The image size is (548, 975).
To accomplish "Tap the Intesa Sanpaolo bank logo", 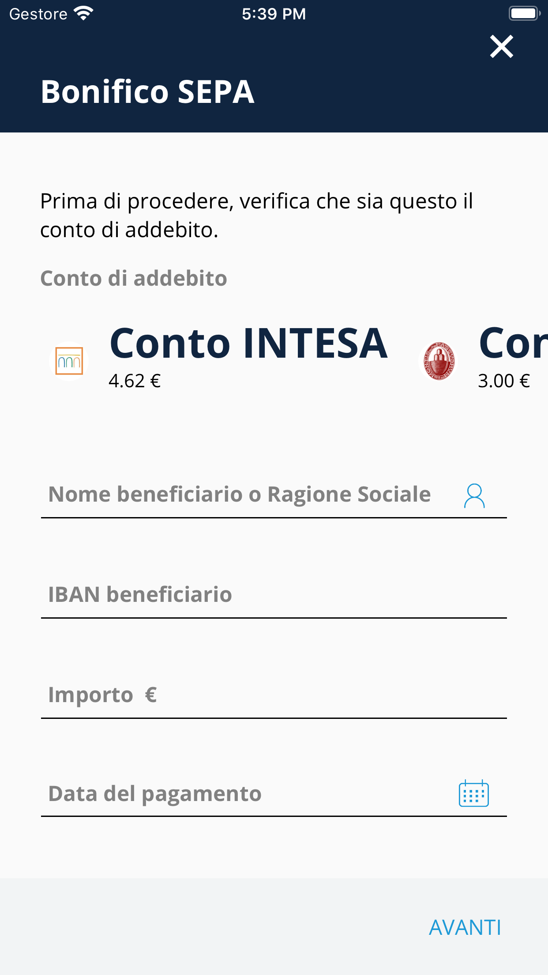I will point(69,361).
